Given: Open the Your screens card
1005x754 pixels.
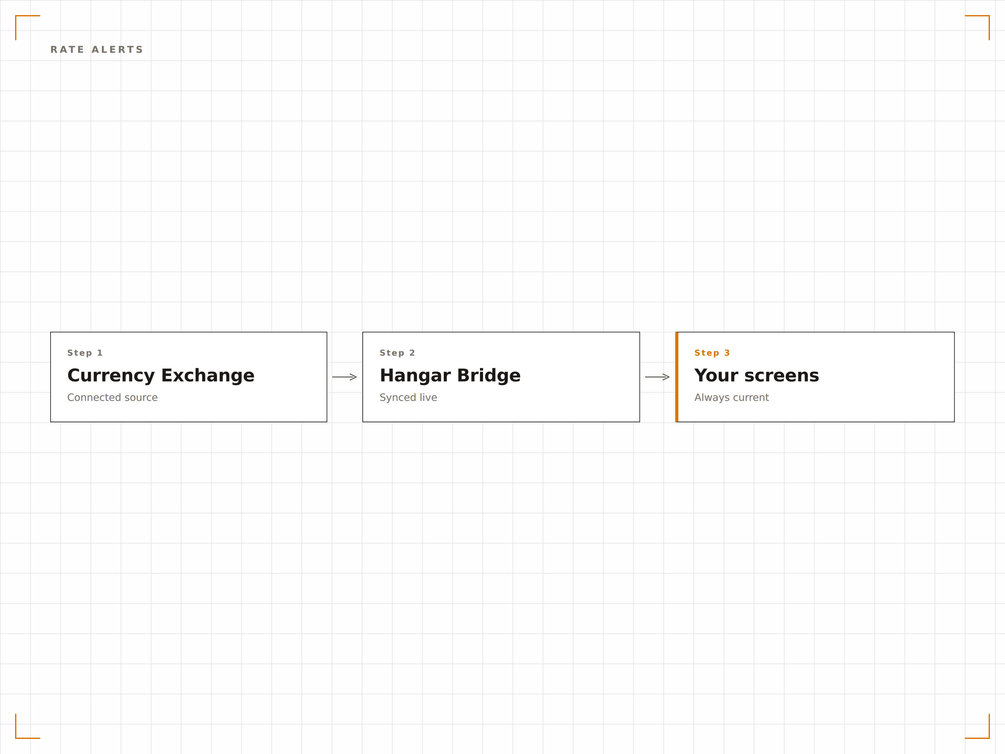Looking at the screenshot, I should [x=815, y=377].
